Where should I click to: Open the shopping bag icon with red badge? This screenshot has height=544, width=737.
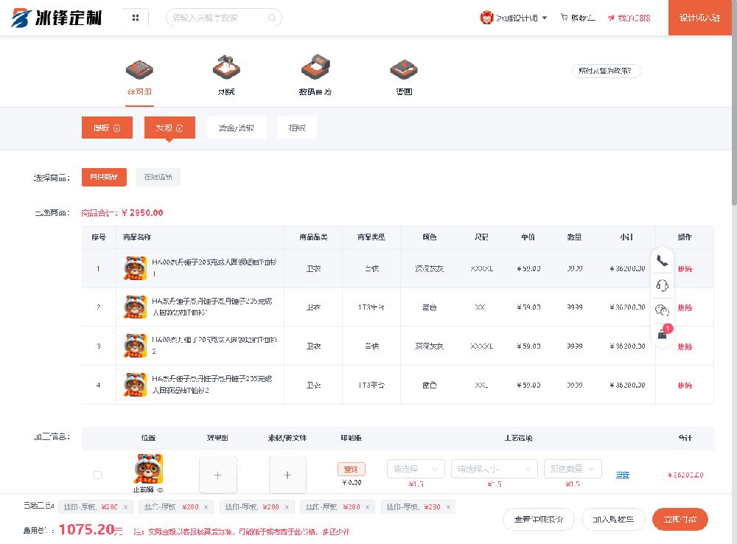[661, 334]
